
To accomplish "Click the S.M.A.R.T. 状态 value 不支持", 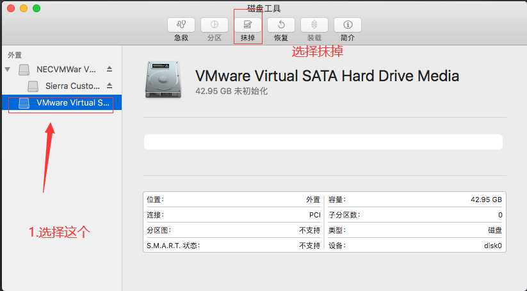I will pos(309,246).
